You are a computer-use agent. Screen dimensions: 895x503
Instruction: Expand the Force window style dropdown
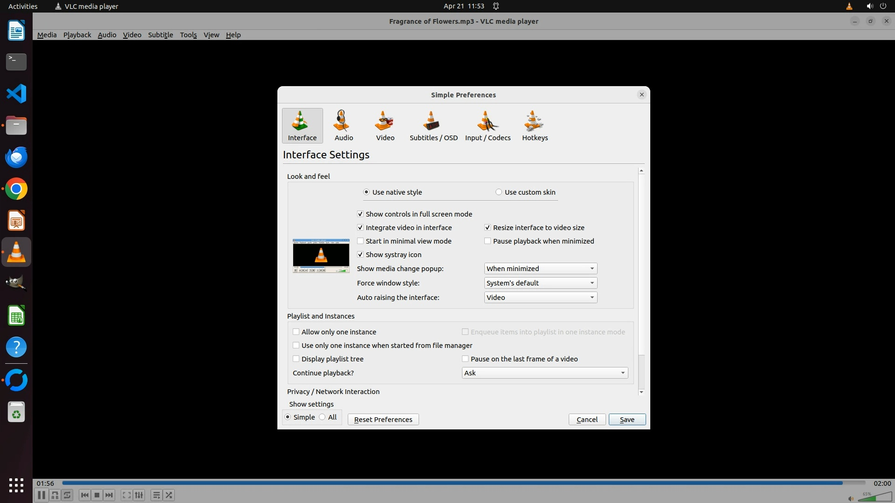click(540, 283)
